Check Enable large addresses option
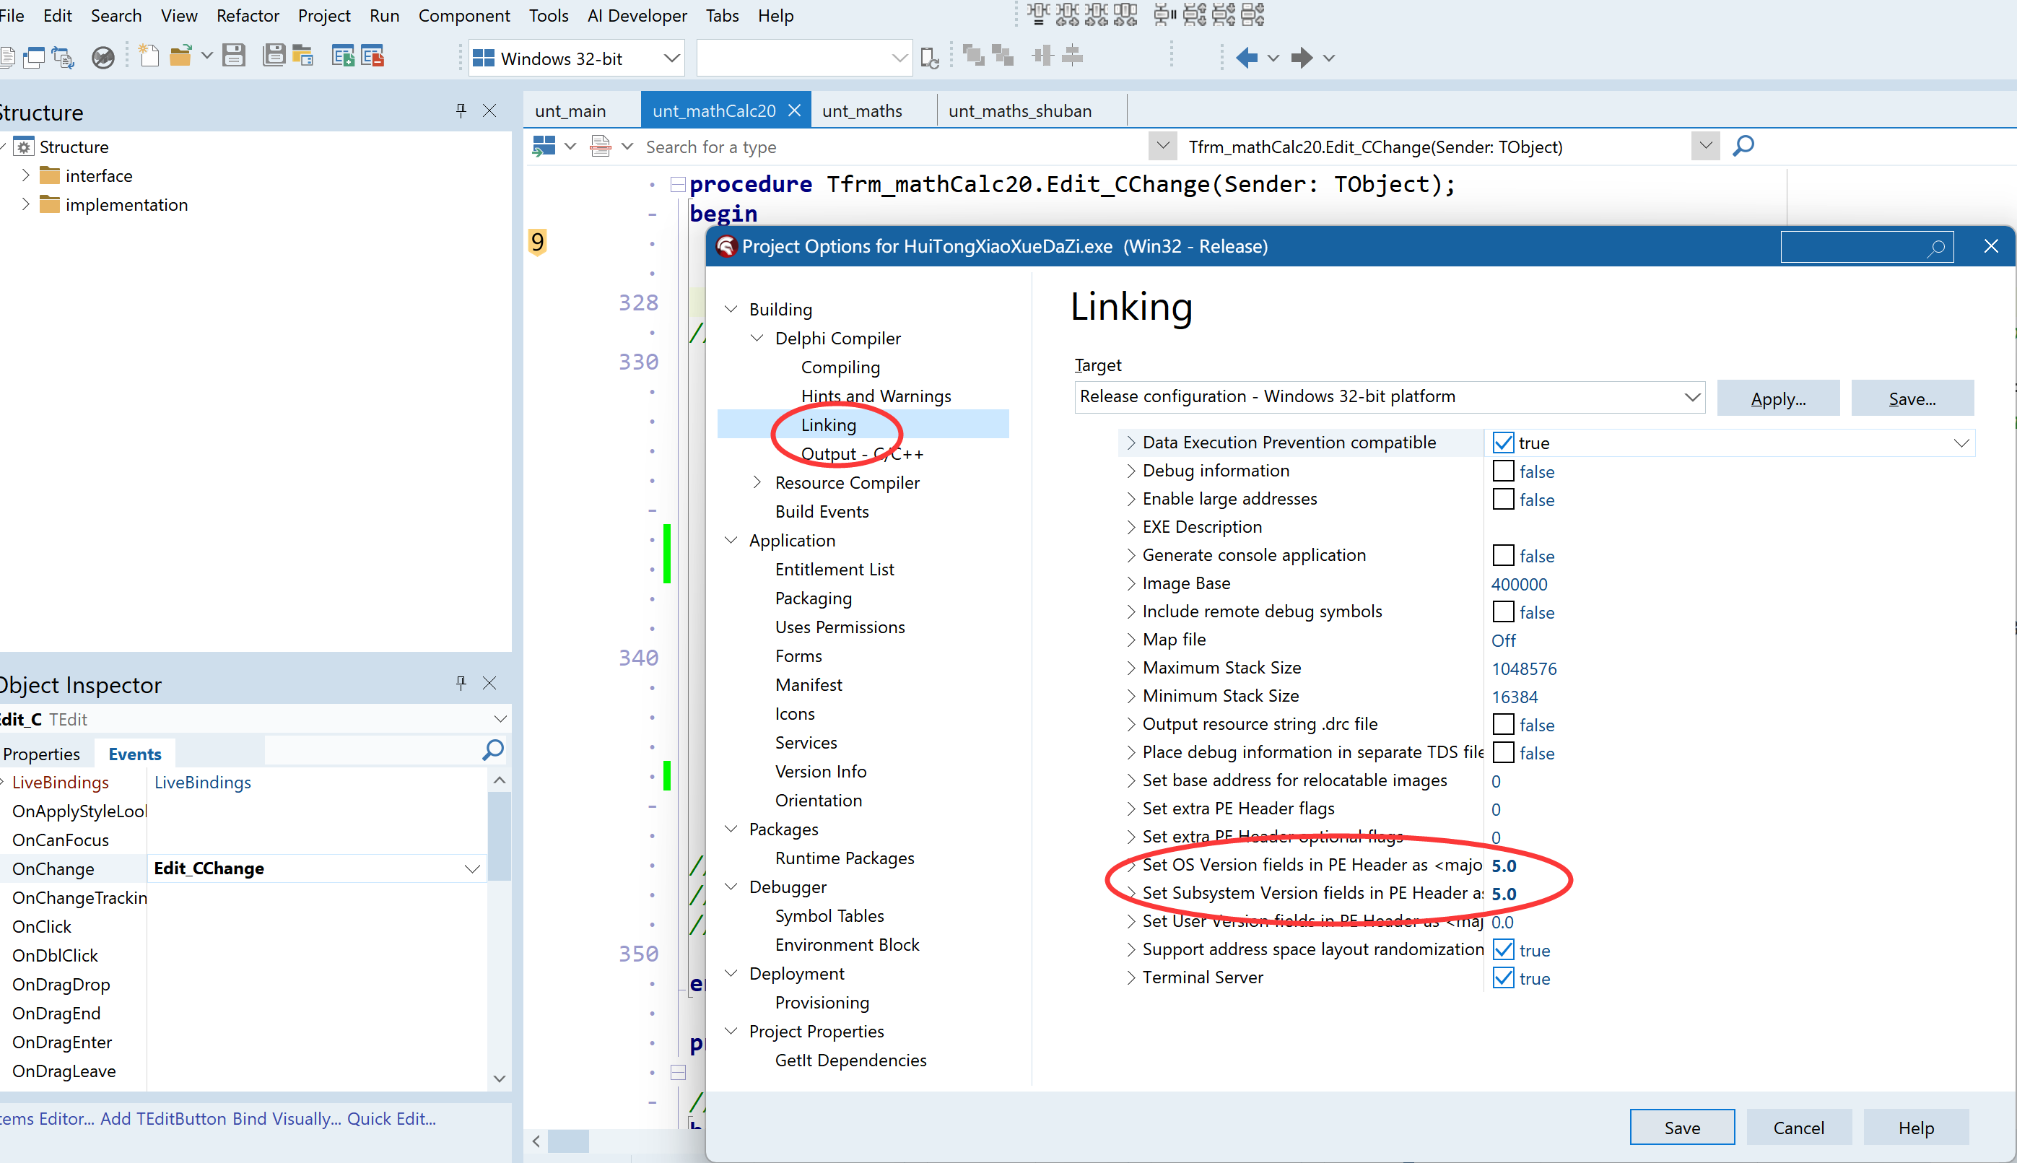The width and height of the screenshot is (2017, 1163). click(x=1503, y=500)
